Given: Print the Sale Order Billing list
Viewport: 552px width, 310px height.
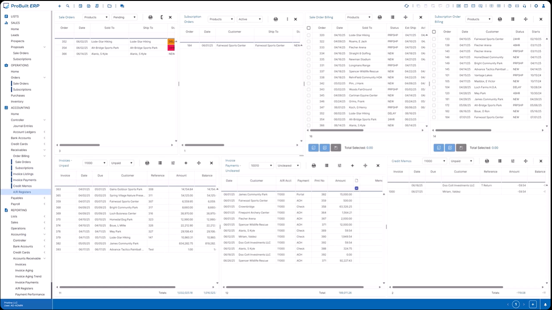Looking at the screenshot, I should tap(379, 17).
